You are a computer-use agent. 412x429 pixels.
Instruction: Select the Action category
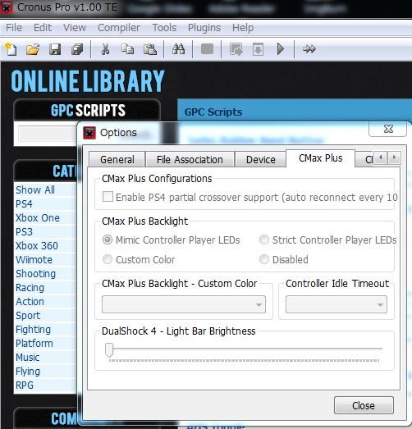pos(30,302)
